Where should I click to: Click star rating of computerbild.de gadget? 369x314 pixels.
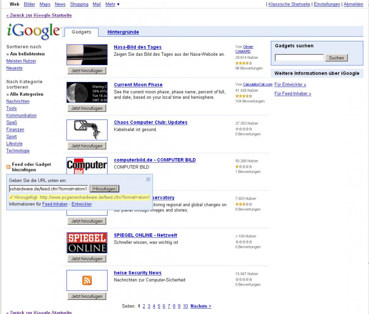pyautogui.click(x=244, y=167)
